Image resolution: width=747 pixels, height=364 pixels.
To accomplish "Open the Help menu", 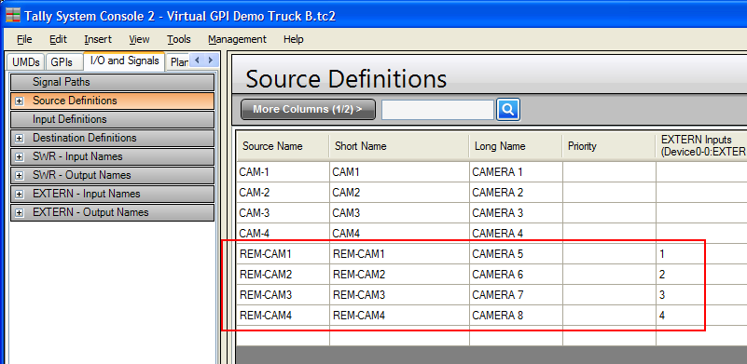I will tap(293, 39).
